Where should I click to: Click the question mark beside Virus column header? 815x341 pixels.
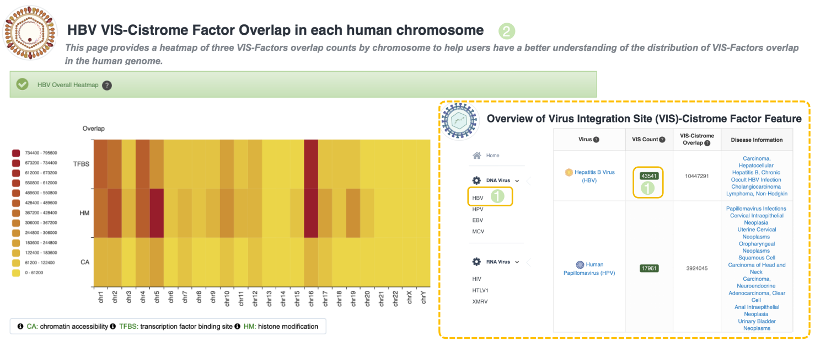pos(597,140)
